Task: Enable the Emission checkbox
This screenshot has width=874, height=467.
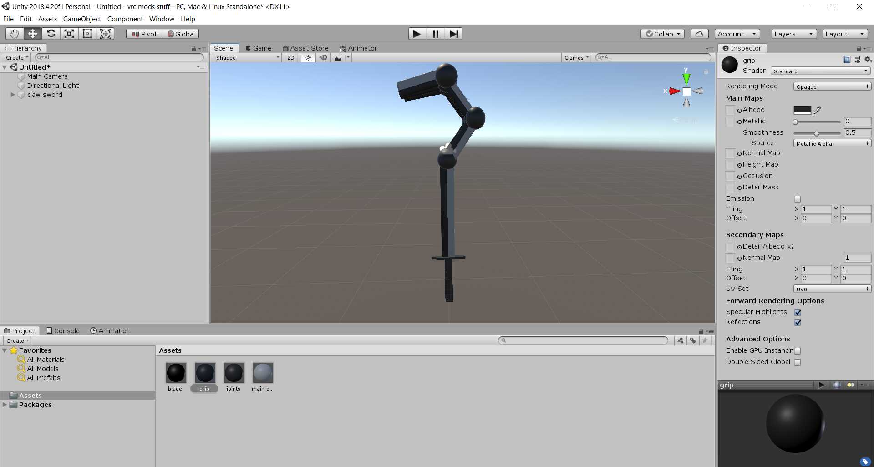Action: point(798,199)
